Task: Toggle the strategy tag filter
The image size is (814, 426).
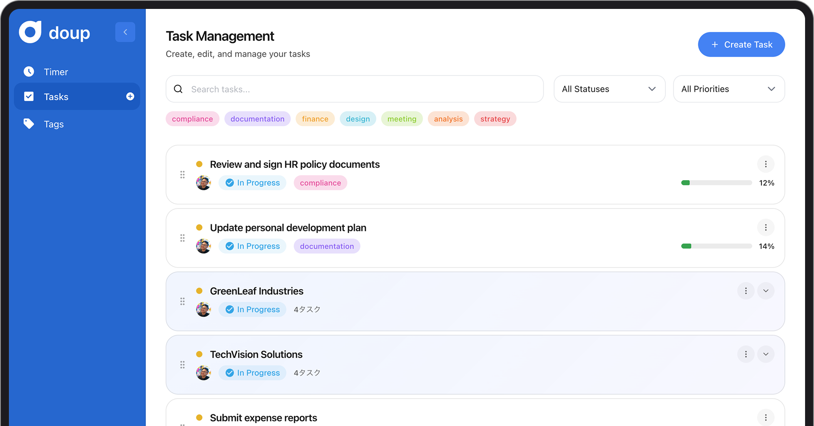Action: tap(495, 119)
